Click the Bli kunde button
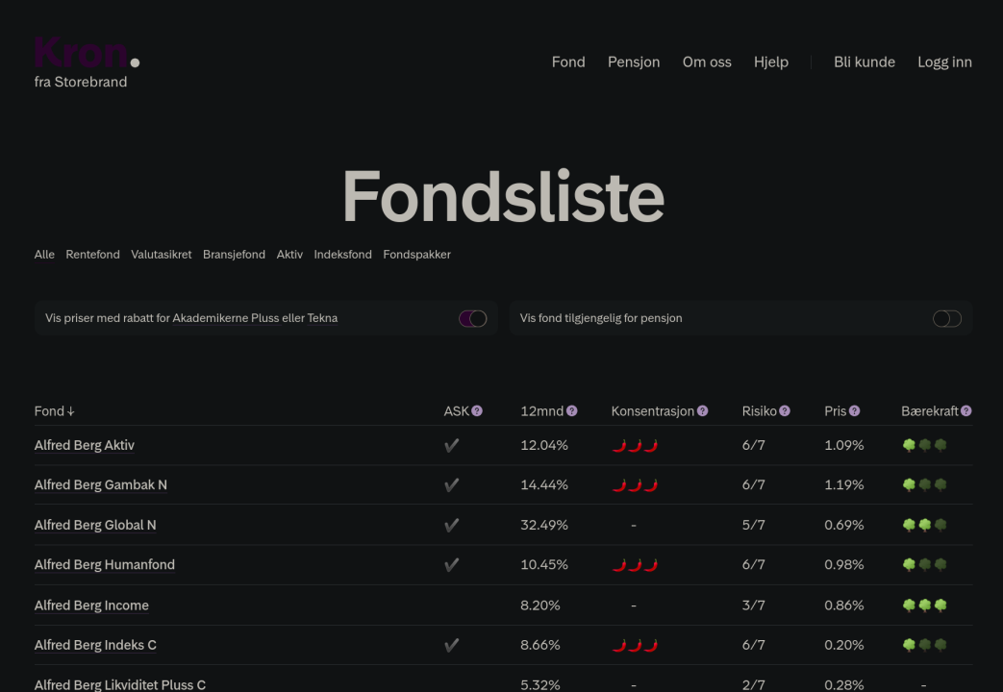 [x=864, y=62]
